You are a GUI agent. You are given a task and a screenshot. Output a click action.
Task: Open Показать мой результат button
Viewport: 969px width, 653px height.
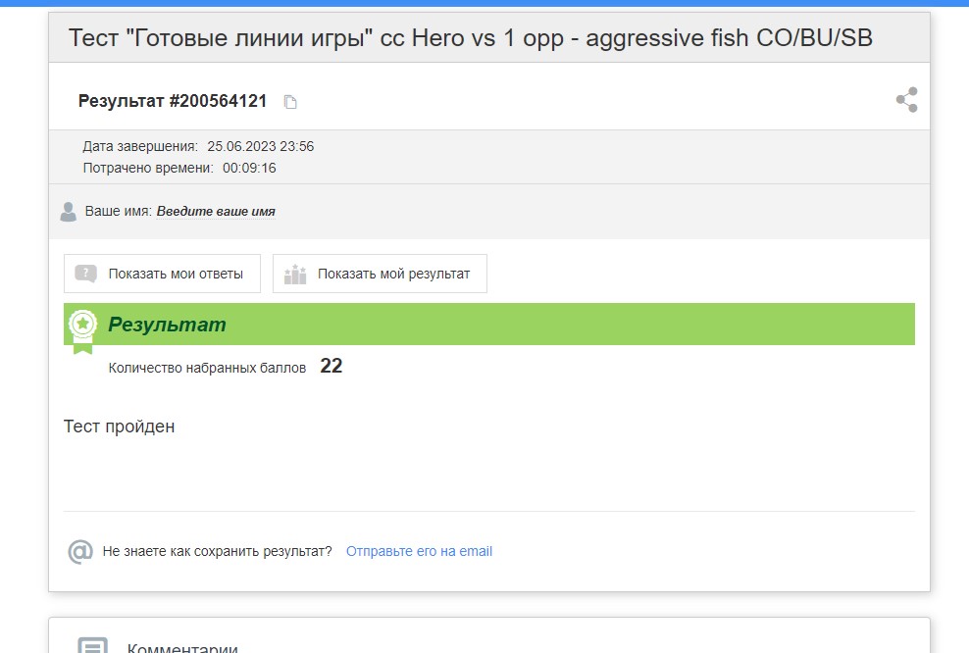[x=380, y=274]
